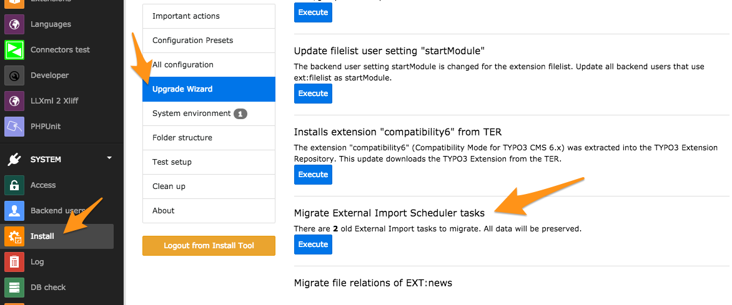
Task: Execute Migrate External Import Scheduler tasks
Action: [x=313, y=244]
